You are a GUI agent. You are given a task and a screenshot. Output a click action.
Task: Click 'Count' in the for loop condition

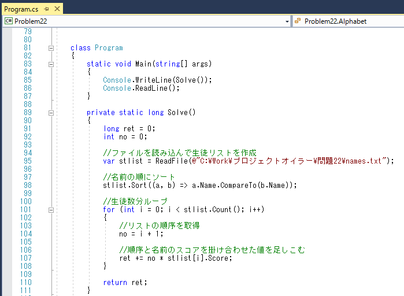[222, 209]
